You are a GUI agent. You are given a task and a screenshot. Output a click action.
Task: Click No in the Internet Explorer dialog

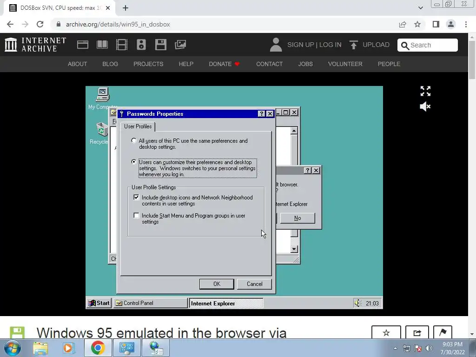tap(297, 218)
